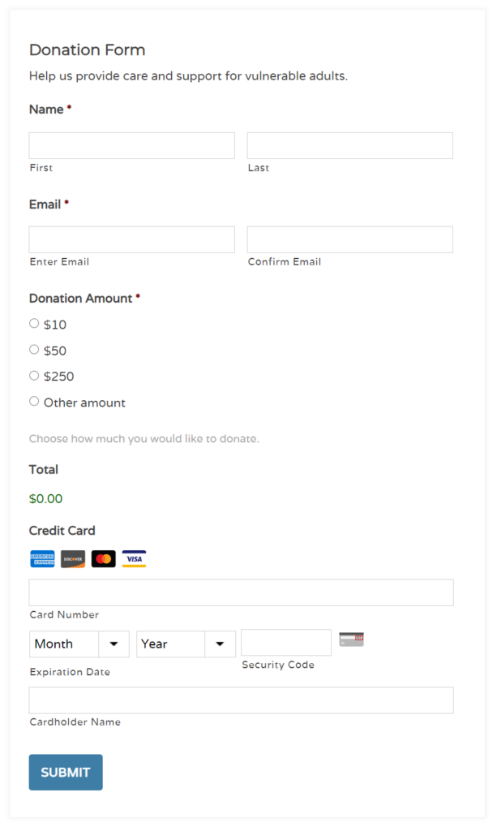The width and height of the screenshot is (497, 831).
Task: Focus the Enter Email field
Action: (x=131, y=239)
